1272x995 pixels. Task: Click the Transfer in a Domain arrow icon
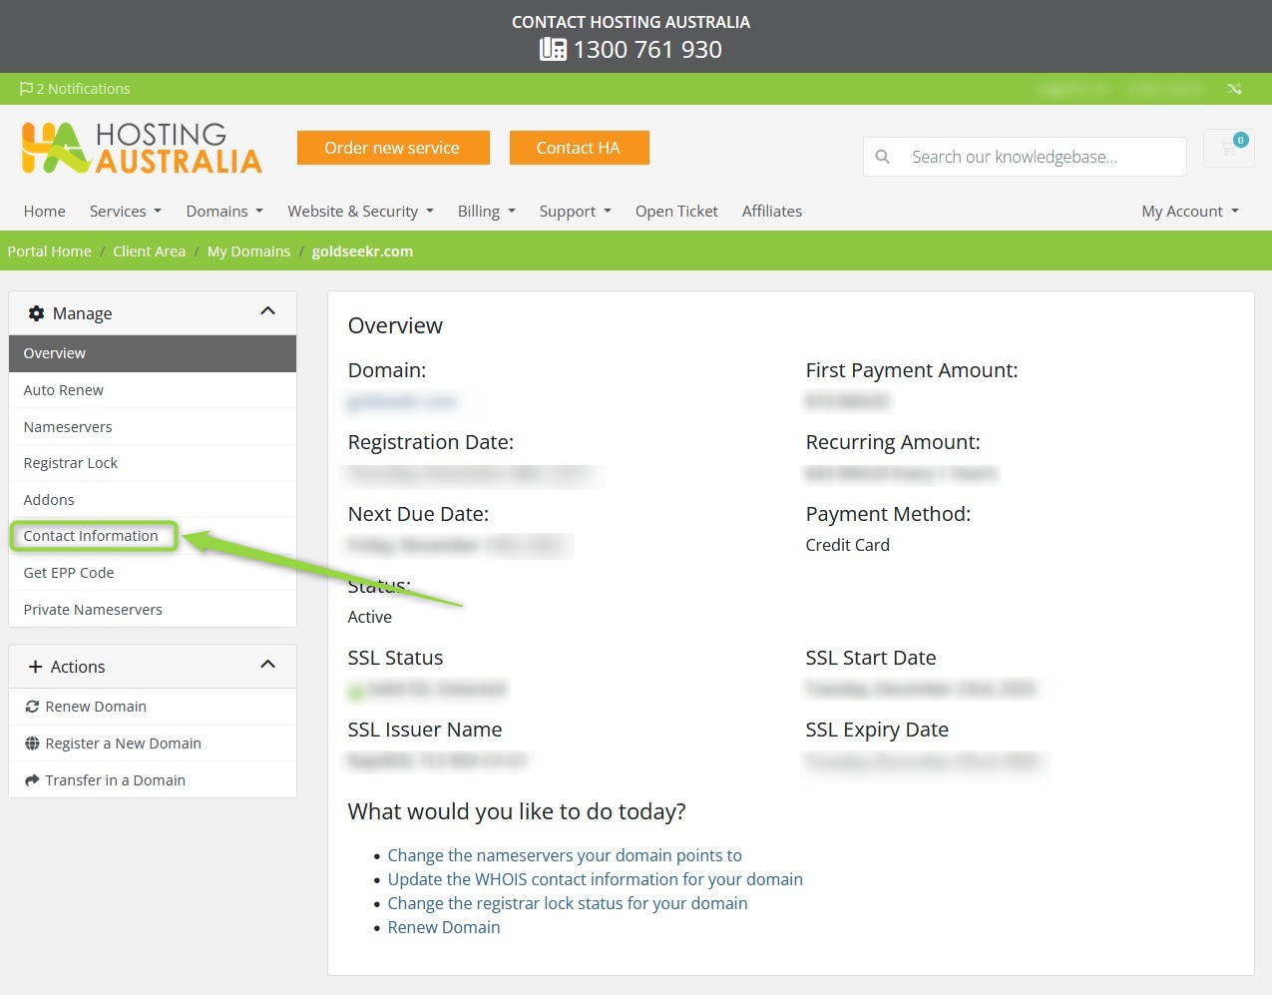click(32, 780)
